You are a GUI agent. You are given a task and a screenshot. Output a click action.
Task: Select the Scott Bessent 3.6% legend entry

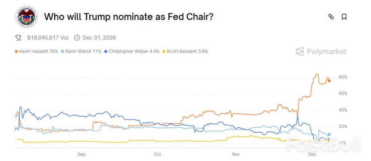click(186, 52)
